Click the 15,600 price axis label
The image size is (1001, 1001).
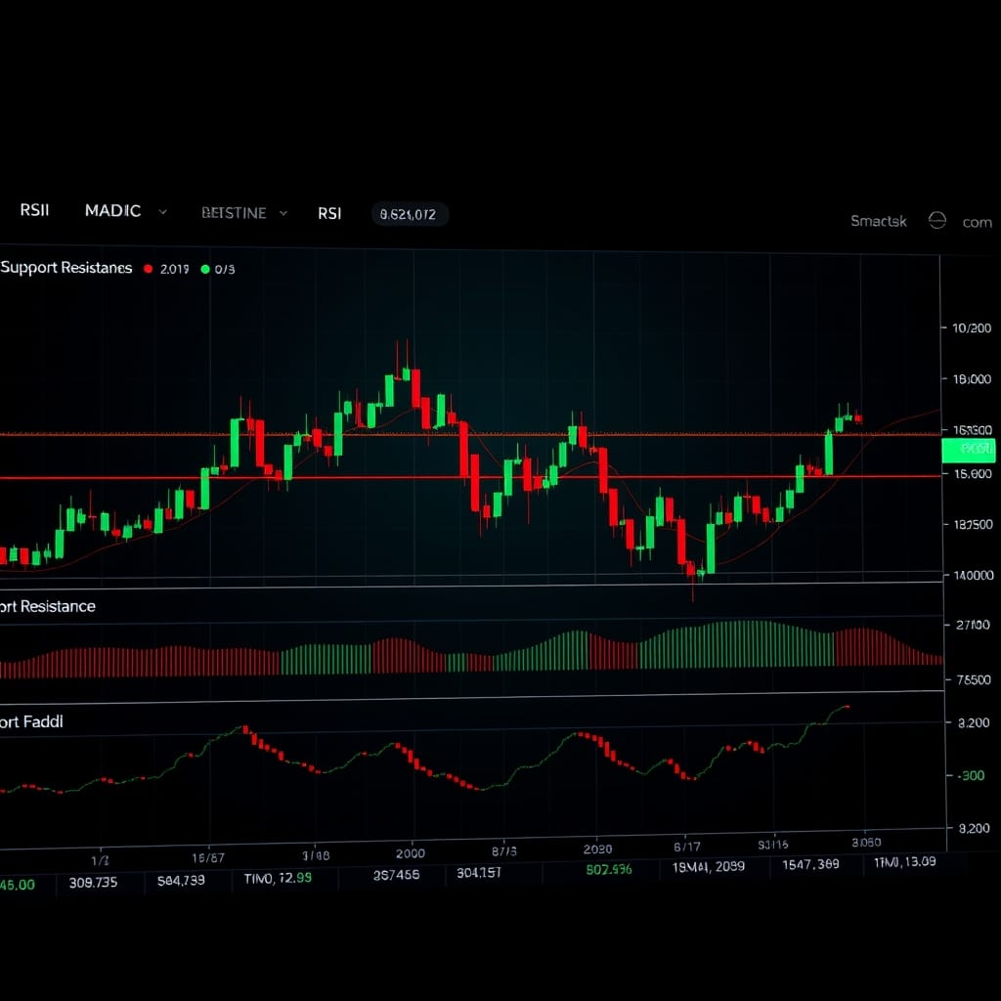(x=973, y=474)
